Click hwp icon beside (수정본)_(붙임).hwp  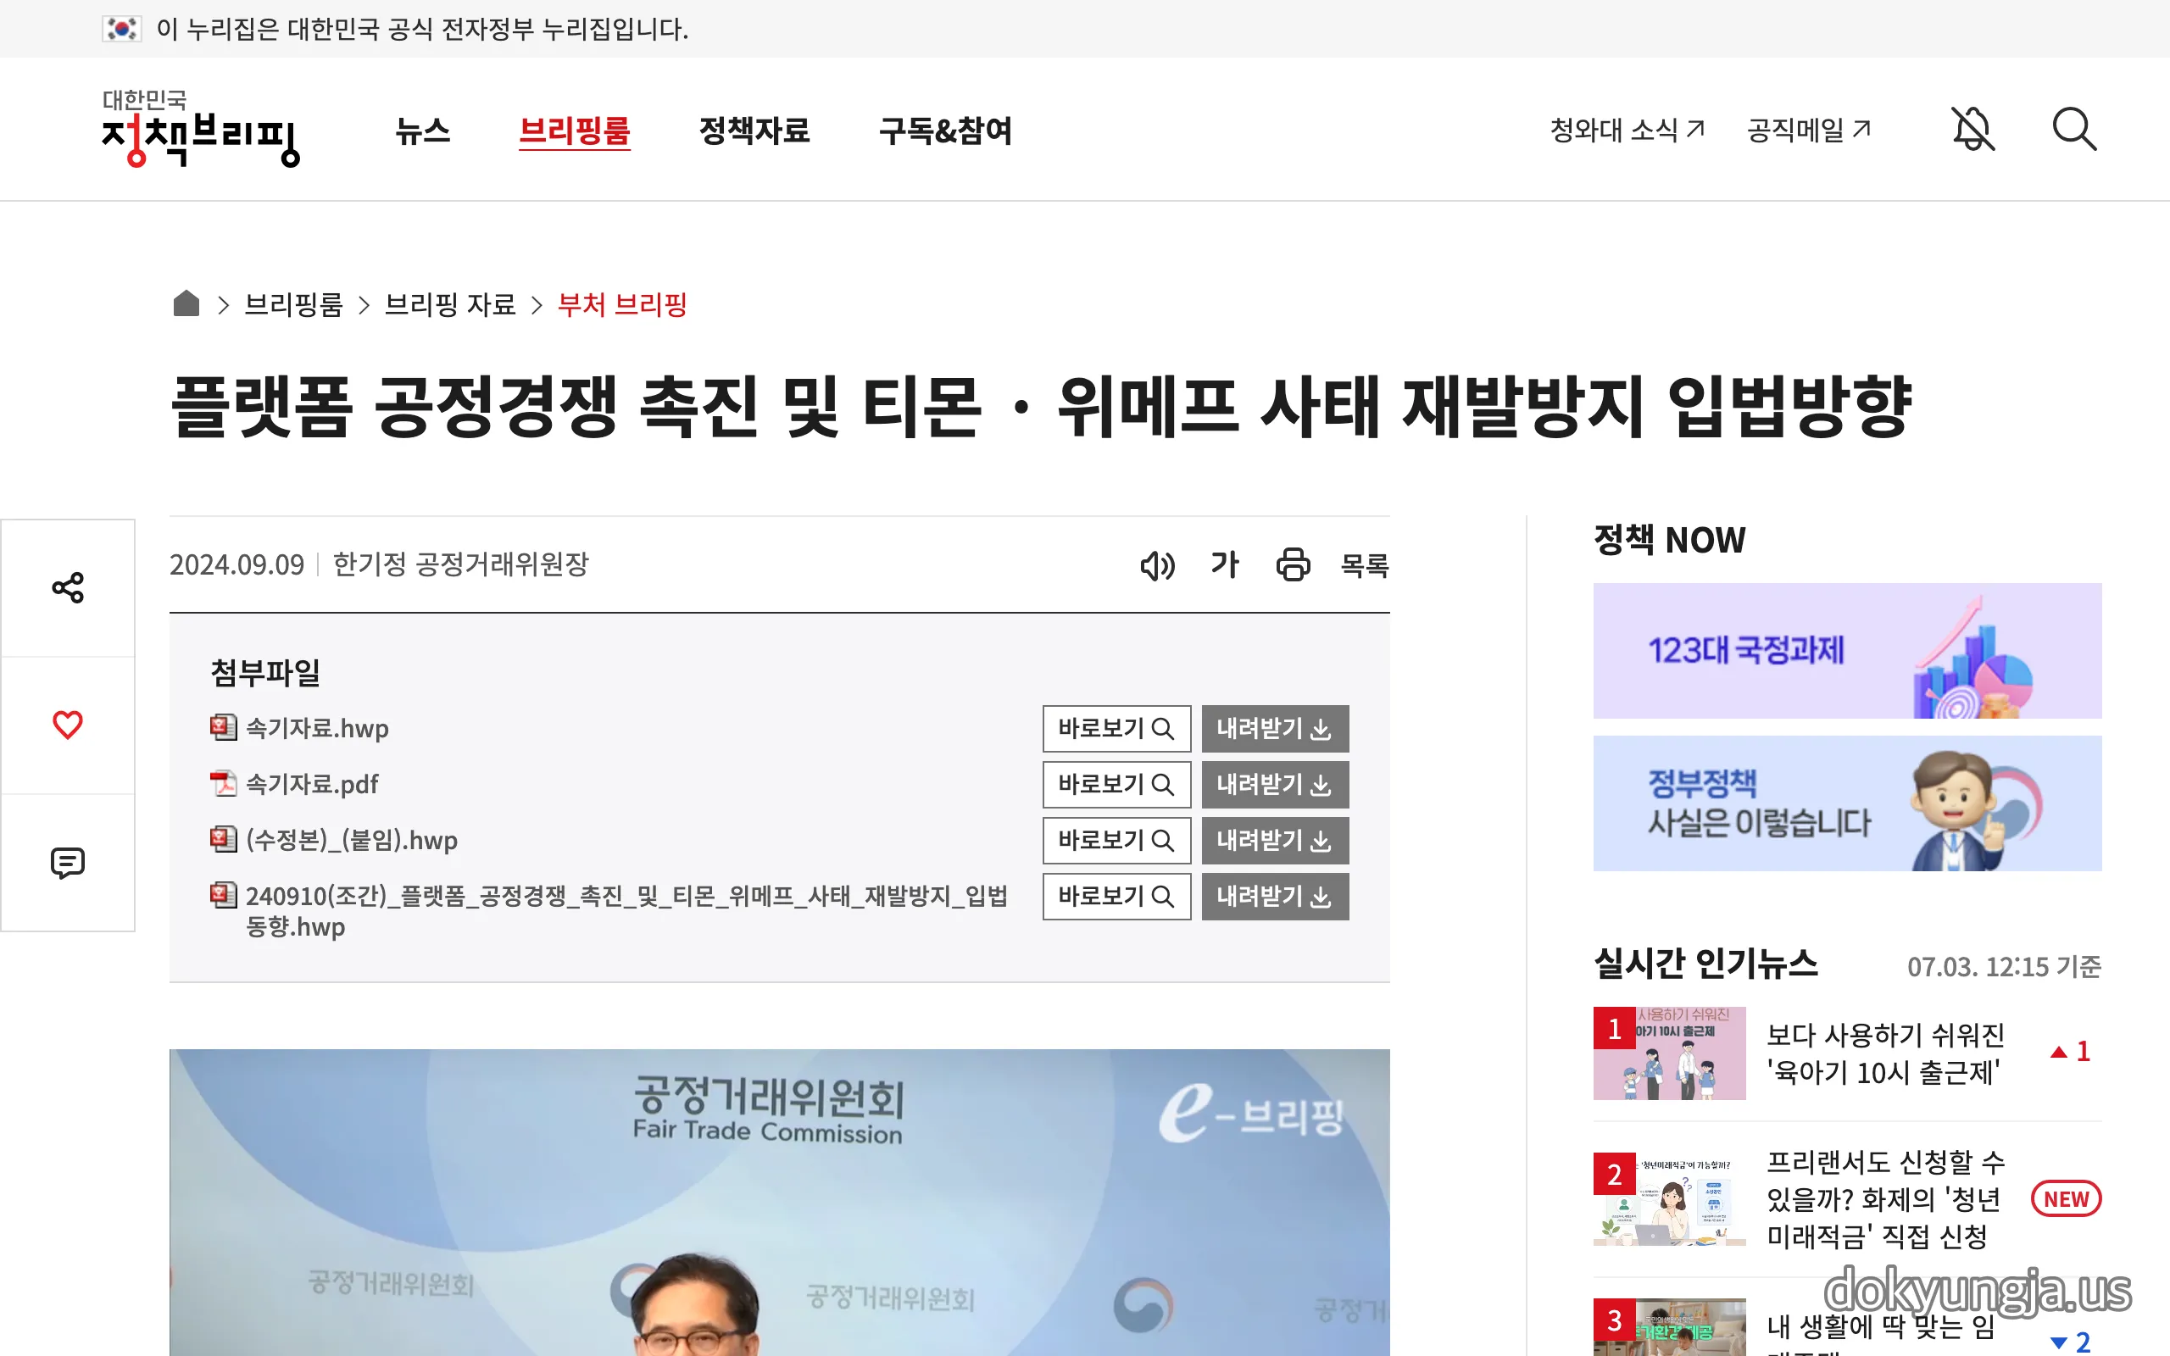point(223,838)
